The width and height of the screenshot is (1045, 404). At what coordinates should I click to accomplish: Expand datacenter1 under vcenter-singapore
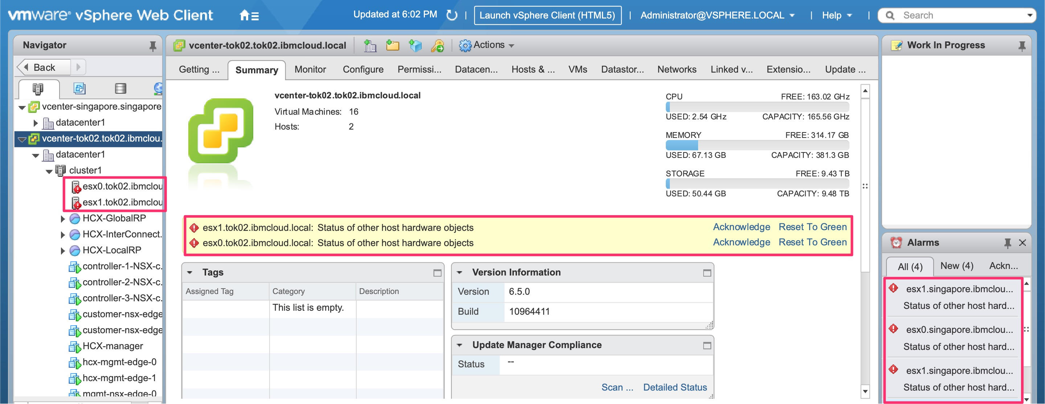coord(35,123)
